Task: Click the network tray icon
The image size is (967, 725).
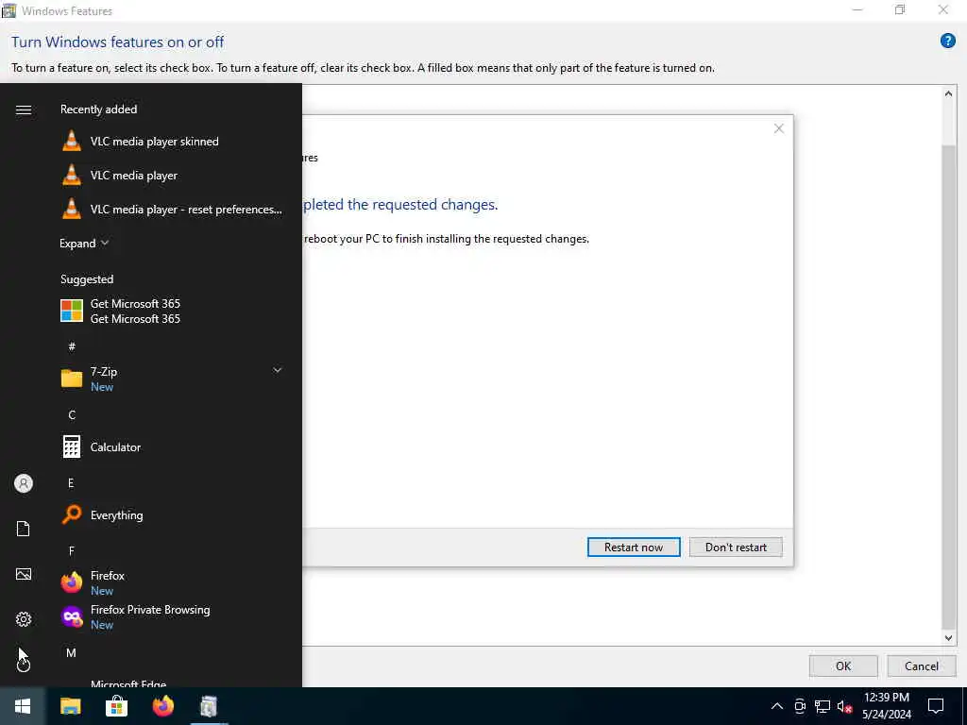Action: click(x=823, y=706)
